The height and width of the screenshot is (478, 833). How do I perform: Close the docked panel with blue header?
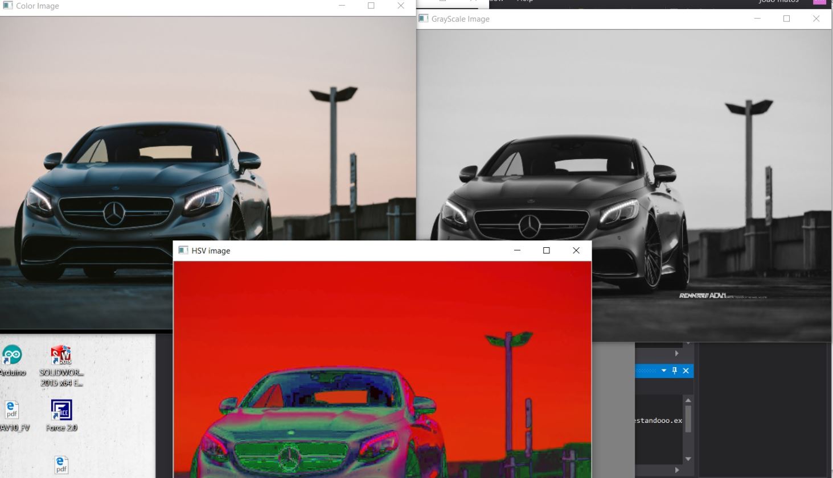[686, 371]
